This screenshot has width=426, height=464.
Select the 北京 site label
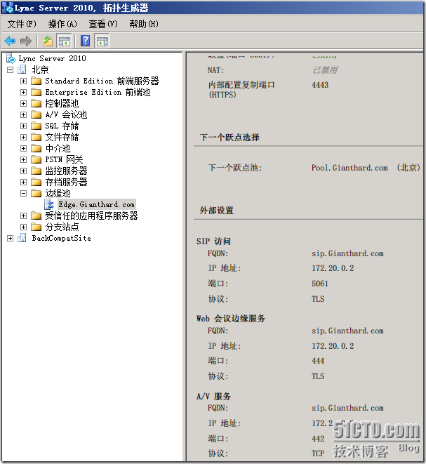[x=40, y=69]
